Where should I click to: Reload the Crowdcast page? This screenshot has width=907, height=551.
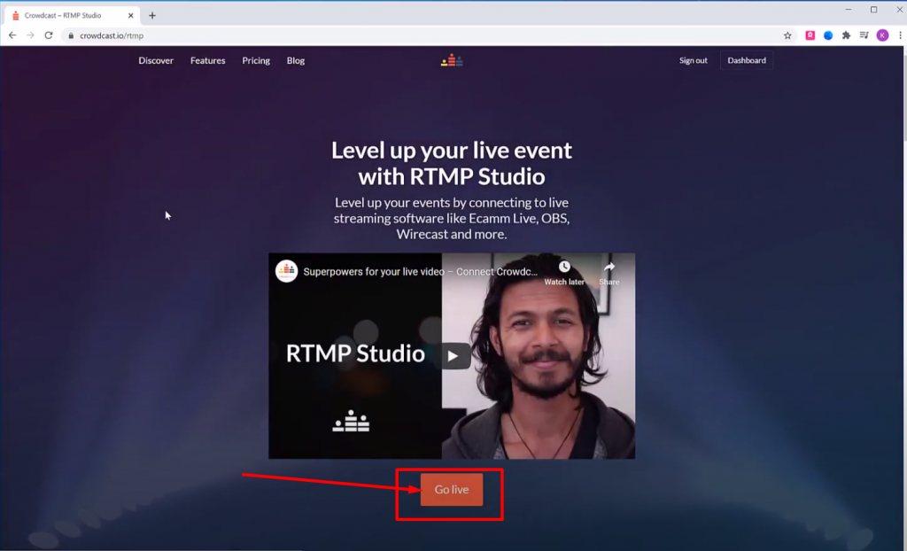(x=49, y=35)
